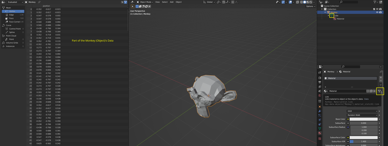
Task: Choose set-new-selection mode icon
Action: pos(137,6)
